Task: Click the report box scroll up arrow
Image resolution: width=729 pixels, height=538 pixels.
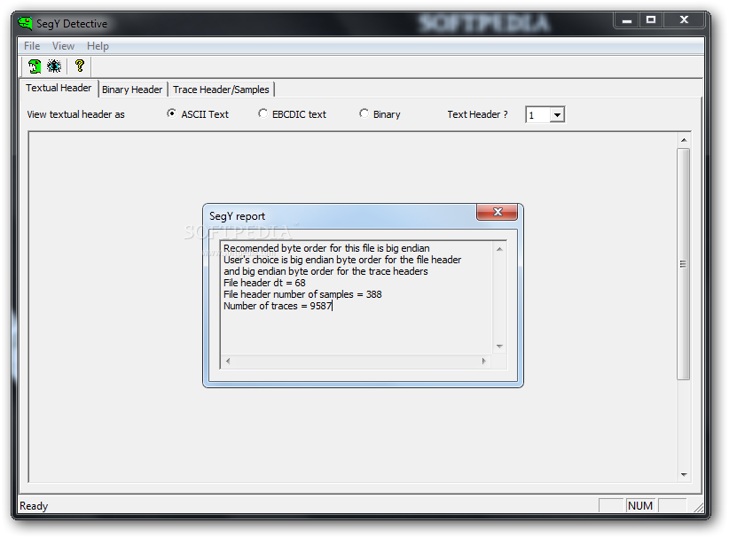Action: [499, 249]
